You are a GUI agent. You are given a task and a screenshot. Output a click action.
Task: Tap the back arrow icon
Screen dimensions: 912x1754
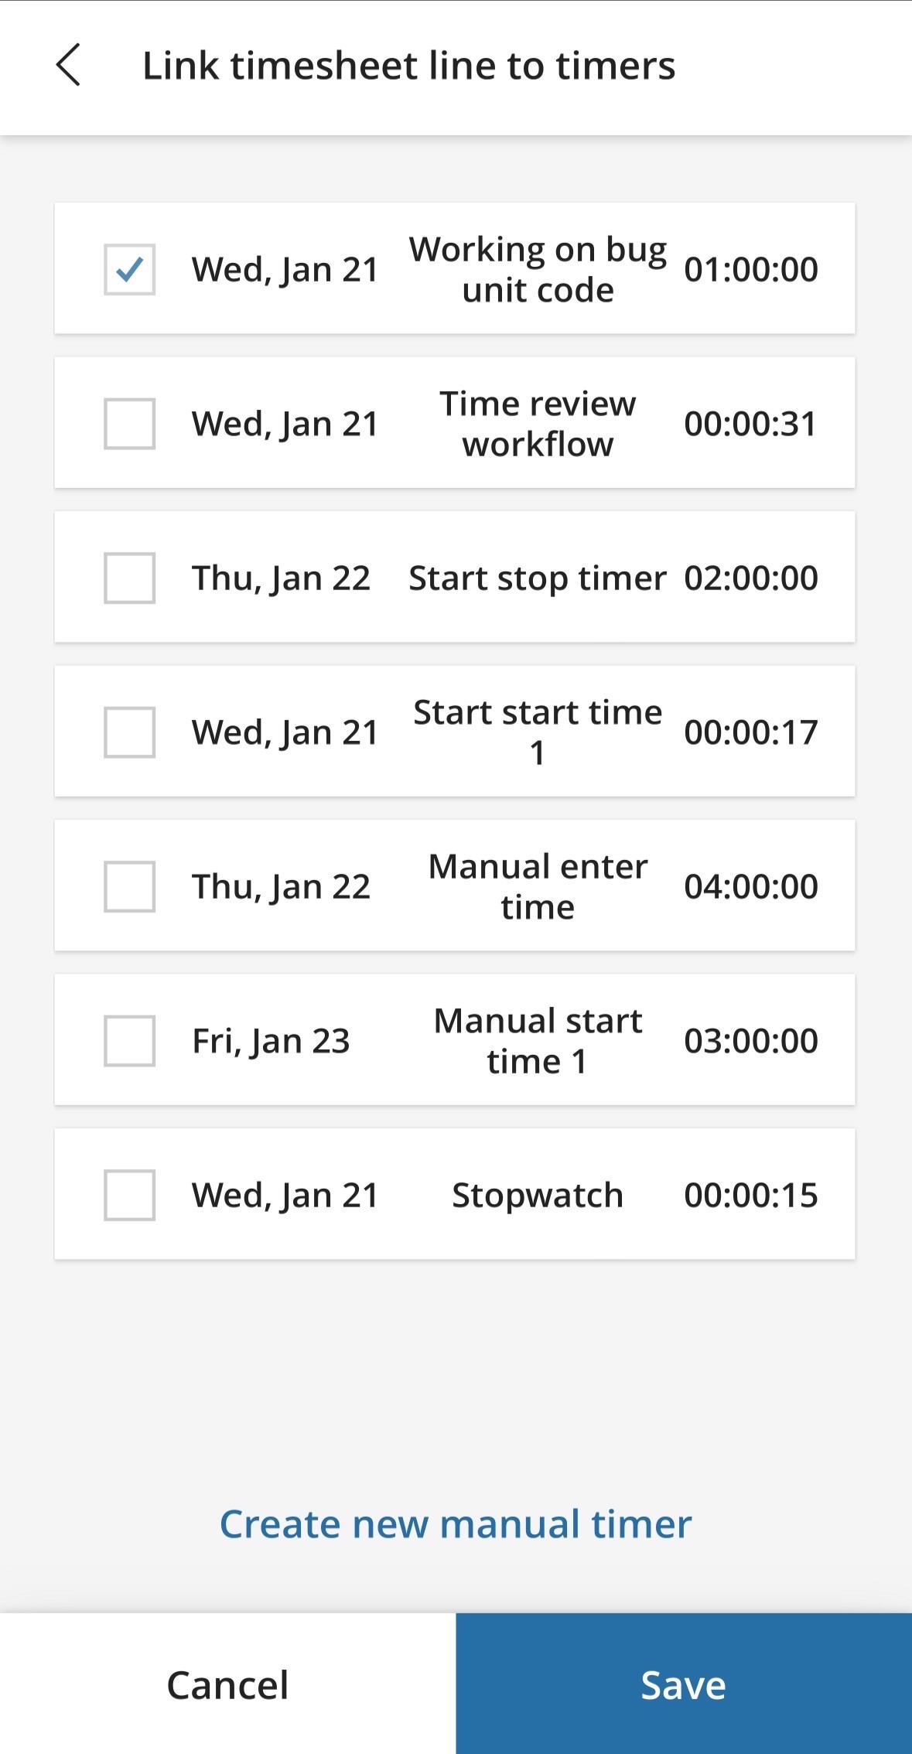(x=68, y=65)
